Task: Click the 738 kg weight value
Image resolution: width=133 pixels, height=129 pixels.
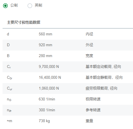Action: (44, 121)
